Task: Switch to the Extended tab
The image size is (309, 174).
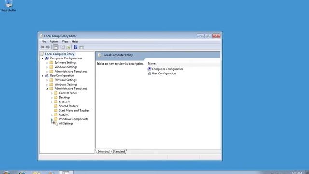Action: [103, 151]
